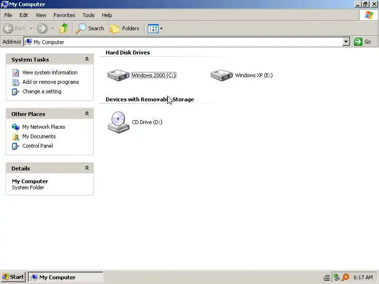Collapse the System Tasks panel
Viewport: 379px width, 284px height.
(x=87, y=59)
